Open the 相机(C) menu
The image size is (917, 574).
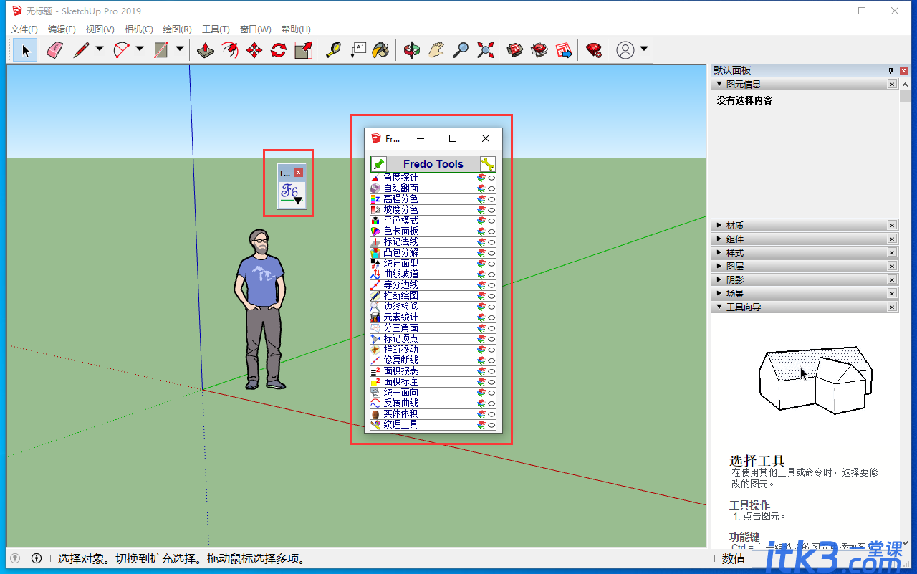click(138, 29)
